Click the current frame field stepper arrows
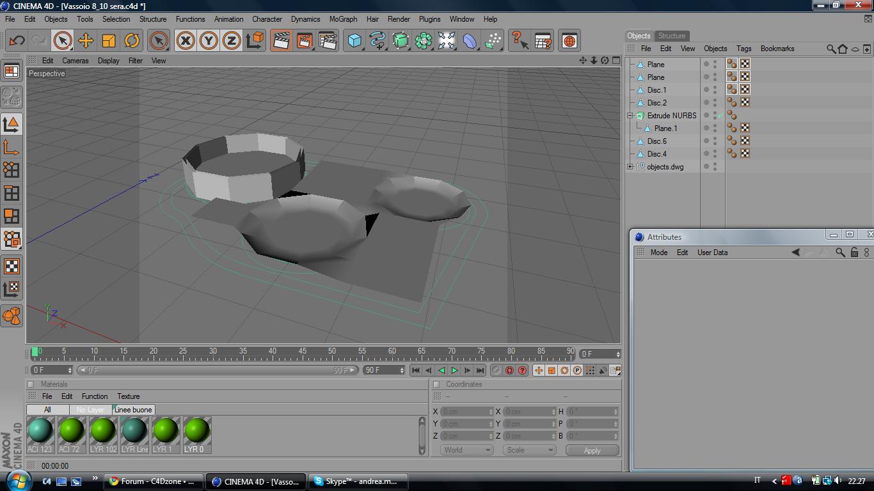 pos(618,354)
